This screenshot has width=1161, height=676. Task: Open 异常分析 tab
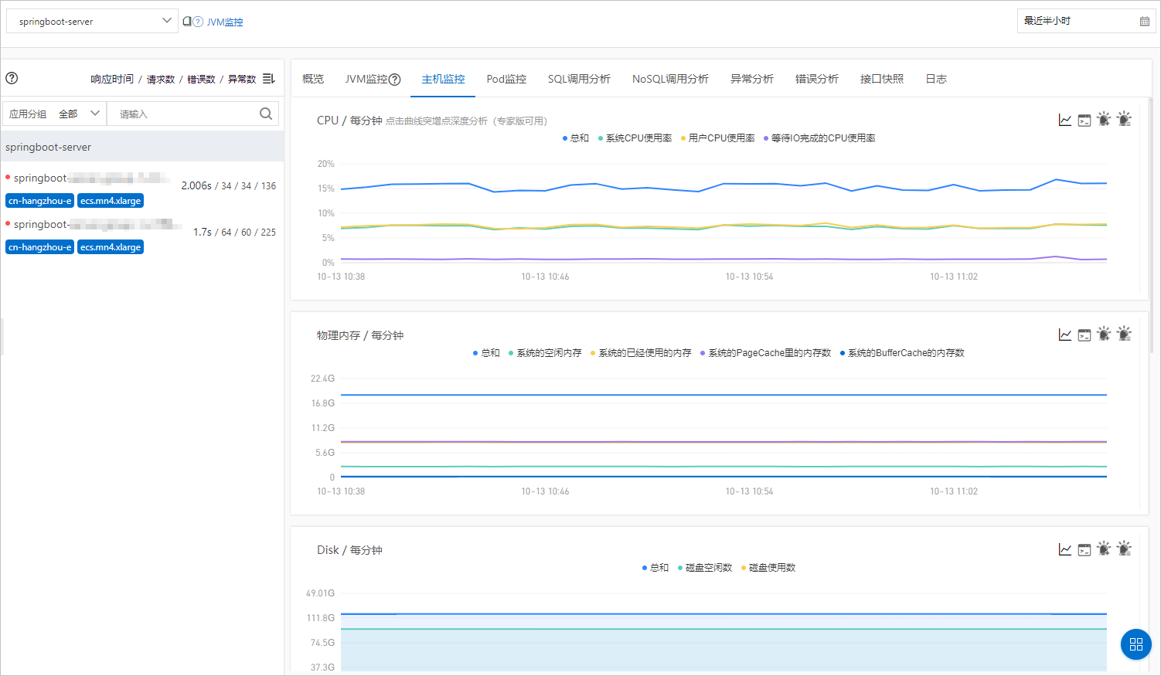point(752,79)
